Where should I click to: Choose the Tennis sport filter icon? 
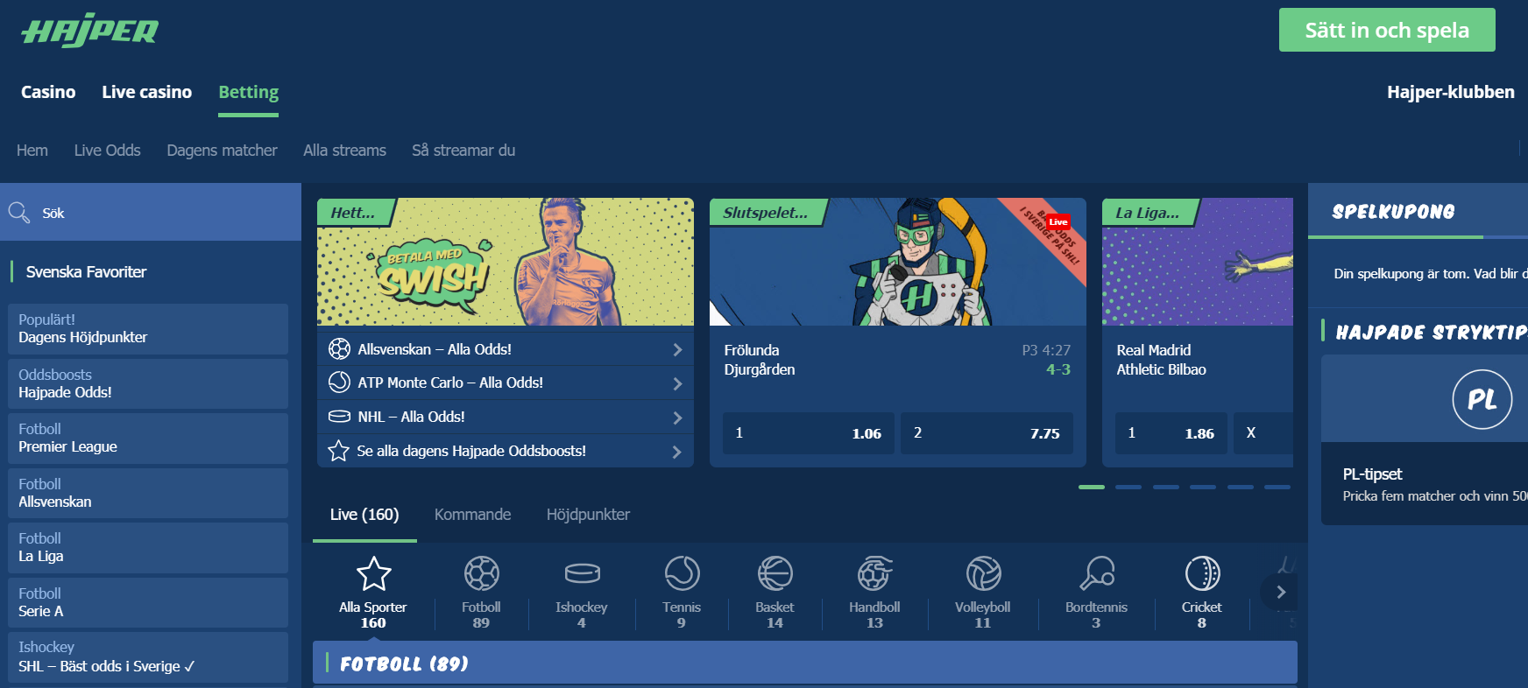682,574
